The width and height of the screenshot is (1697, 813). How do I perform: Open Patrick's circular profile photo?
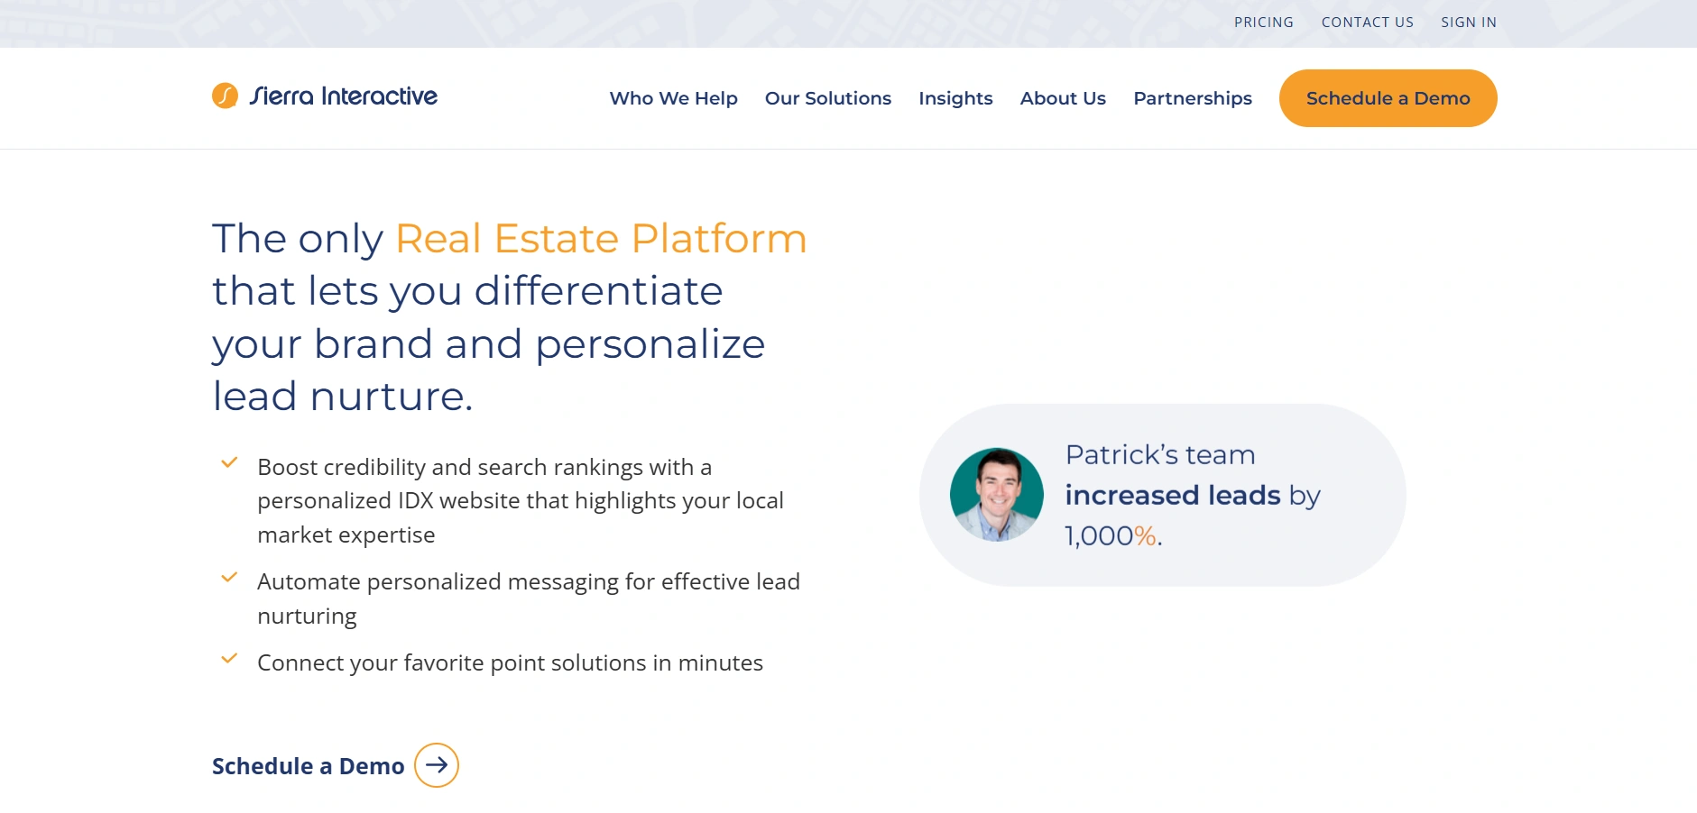pos(996,495)
